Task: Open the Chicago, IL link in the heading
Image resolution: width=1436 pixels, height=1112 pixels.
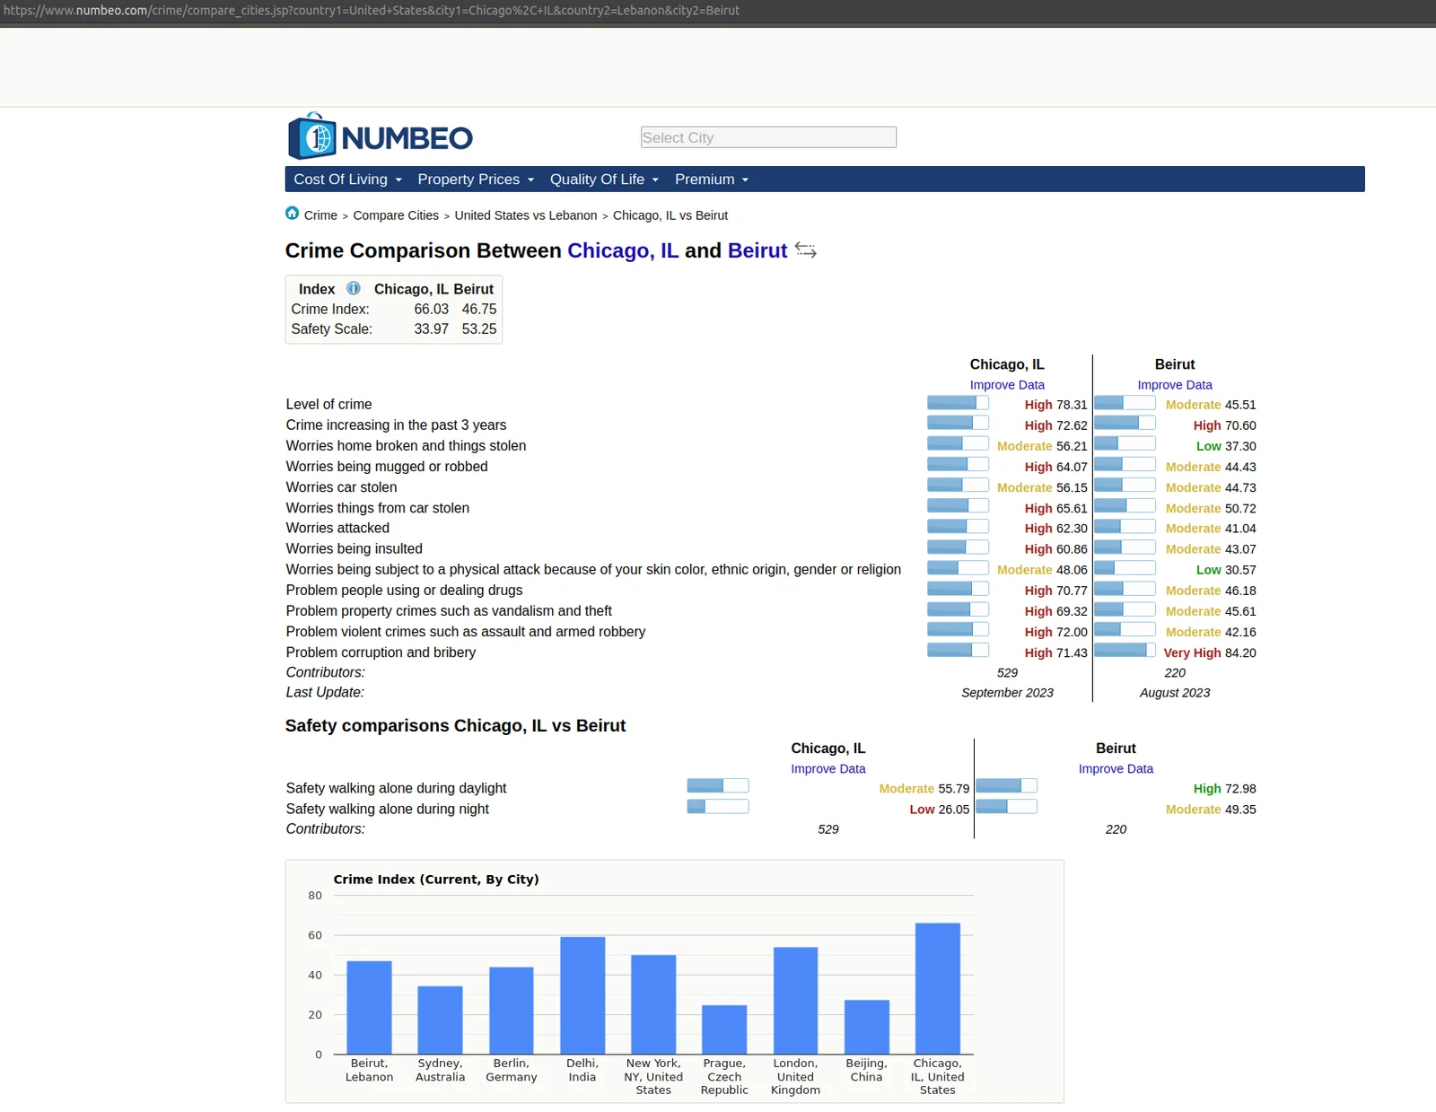Action: click(x=623, y=250)
